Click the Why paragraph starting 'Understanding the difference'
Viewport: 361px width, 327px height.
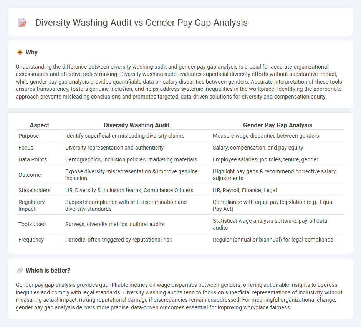click(179, 82)
